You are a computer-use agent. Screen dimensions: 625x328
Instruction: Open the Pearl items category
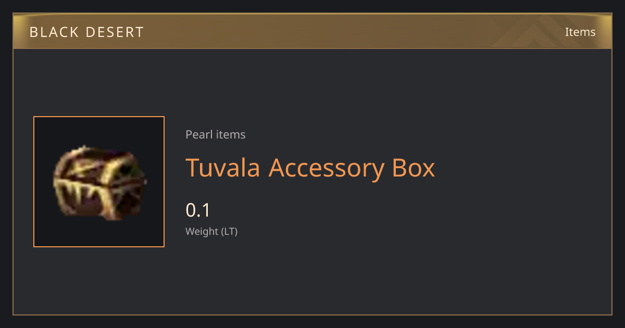point(216,134)
